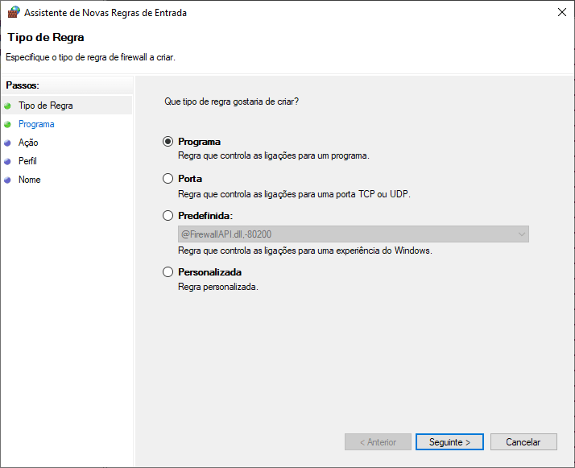
Task: Click the dropdown arrow of predefined list
Action: (521, 234)
